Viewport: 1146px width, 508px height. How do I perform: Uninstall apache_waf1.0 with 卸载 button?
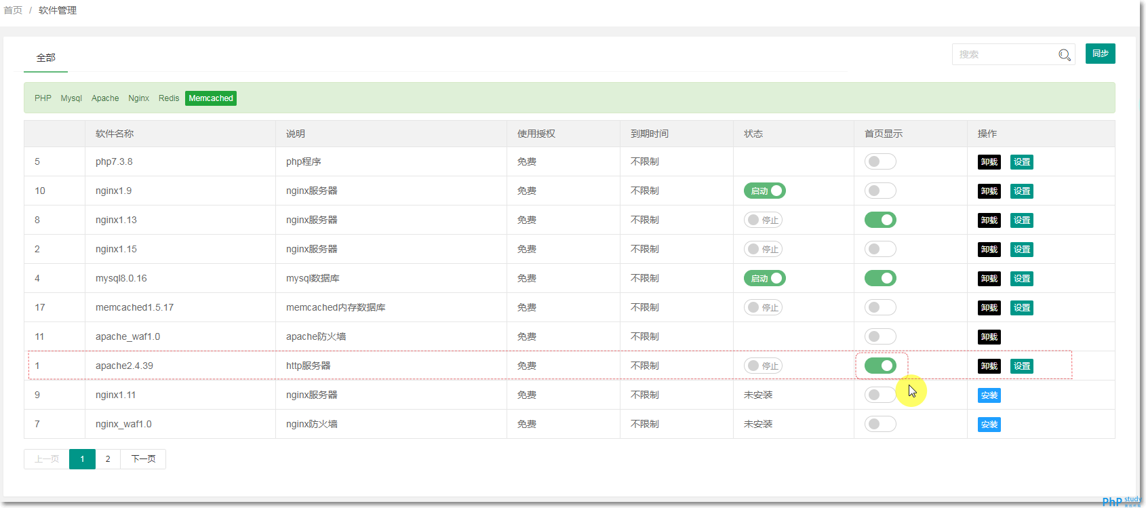(989, 337)
